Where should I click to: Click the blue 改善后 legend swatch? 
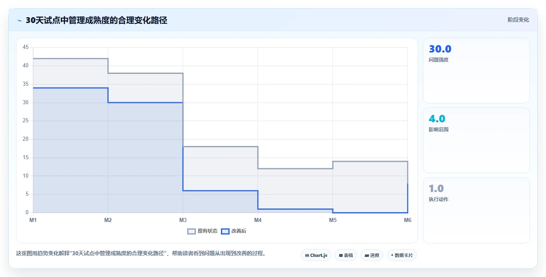click(x=225, y=231)
